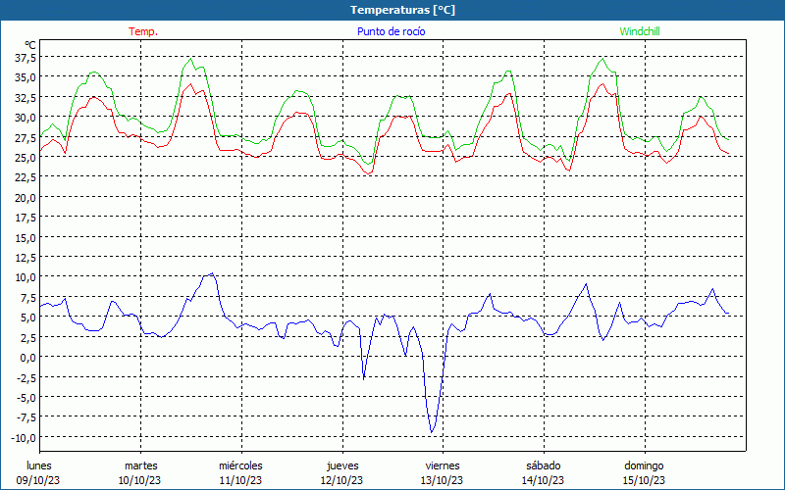Click the 15,0 y-axis value
This screenshot has height=490, width=785.
click(x=25, y=237)
